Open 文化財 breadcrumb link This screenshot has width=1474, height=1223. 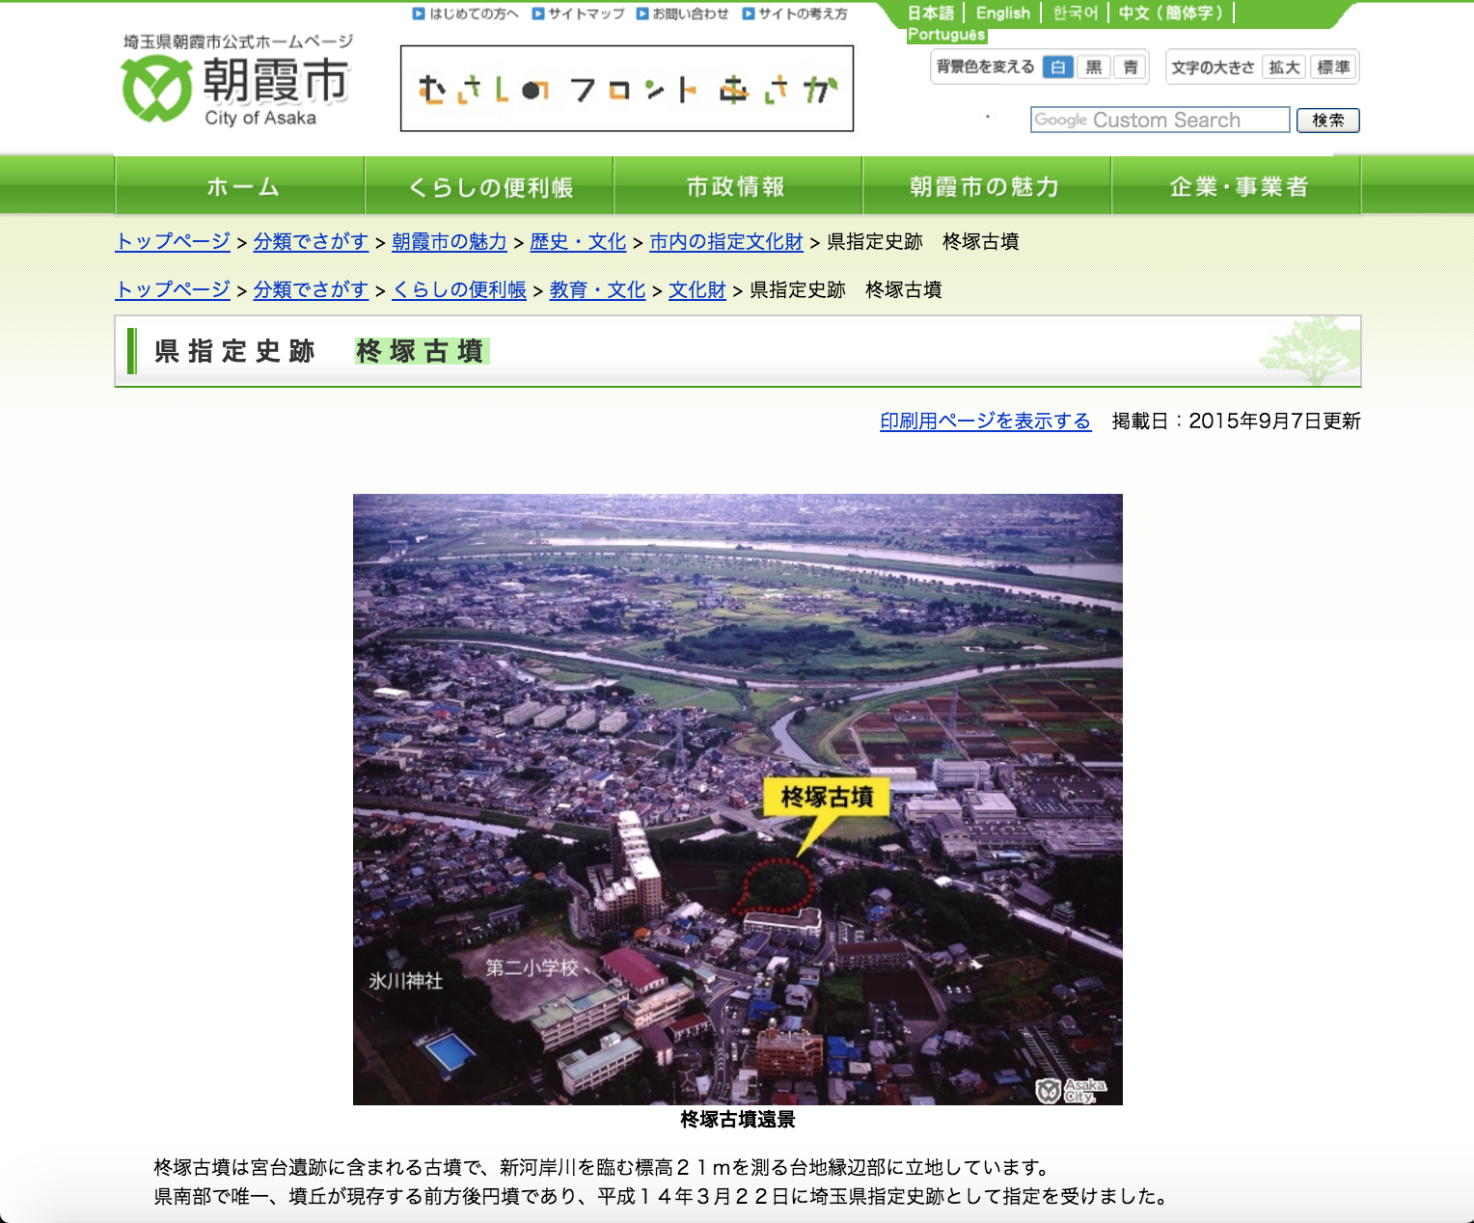tap(697, 289)
